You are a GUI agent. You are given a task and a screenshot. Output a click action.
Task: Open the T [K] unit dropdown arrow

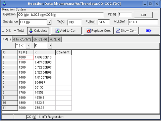(x=28, y=46)
